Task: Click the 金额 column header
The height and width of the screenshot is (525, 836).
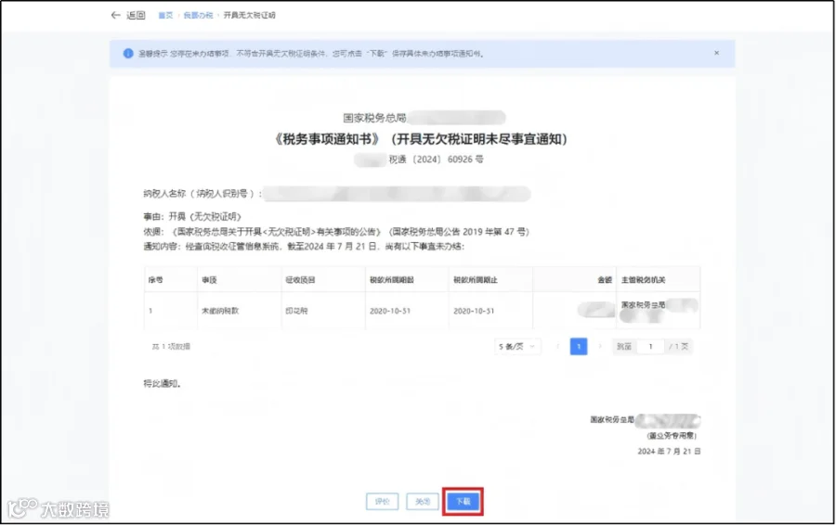Action: pyautogui.click(x=605, y=280)
